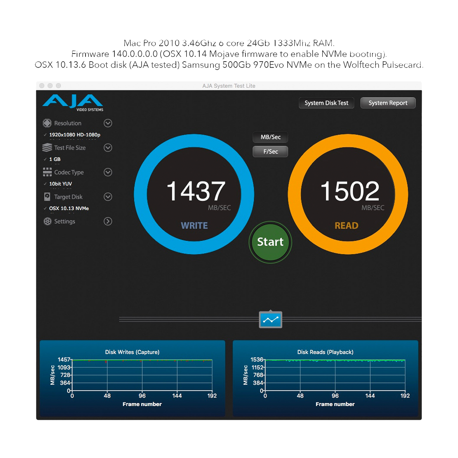
Task: Click the 1502 read speed value
Action: tap(350, 191)
